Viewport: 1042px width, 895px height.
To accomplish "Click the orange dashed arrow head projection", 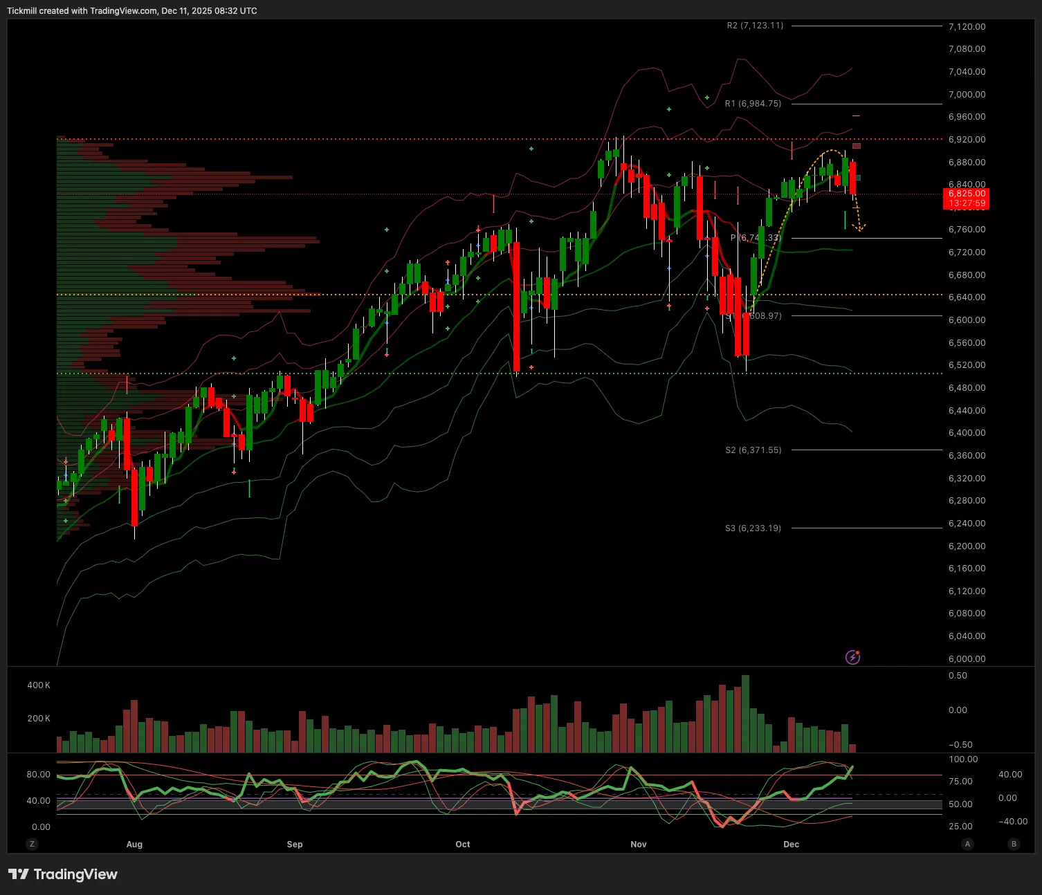I will pos(860,228).
